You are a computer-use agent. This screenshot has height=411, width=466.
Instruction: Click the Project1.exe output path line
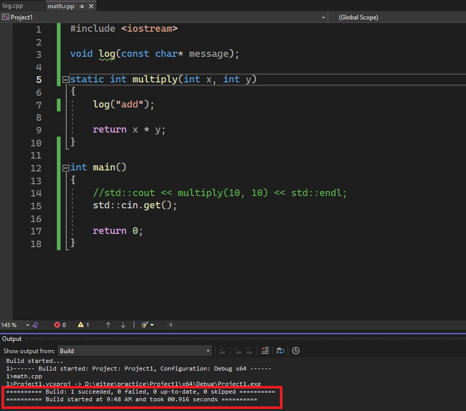pyautogui.click(x=133, y=384)
